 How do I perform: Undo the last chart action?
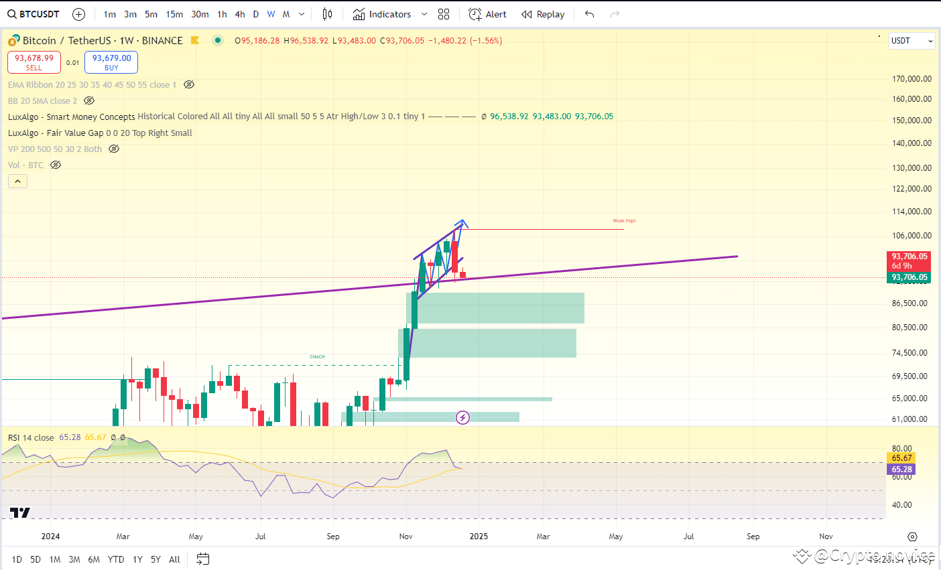tap(590, 14)
